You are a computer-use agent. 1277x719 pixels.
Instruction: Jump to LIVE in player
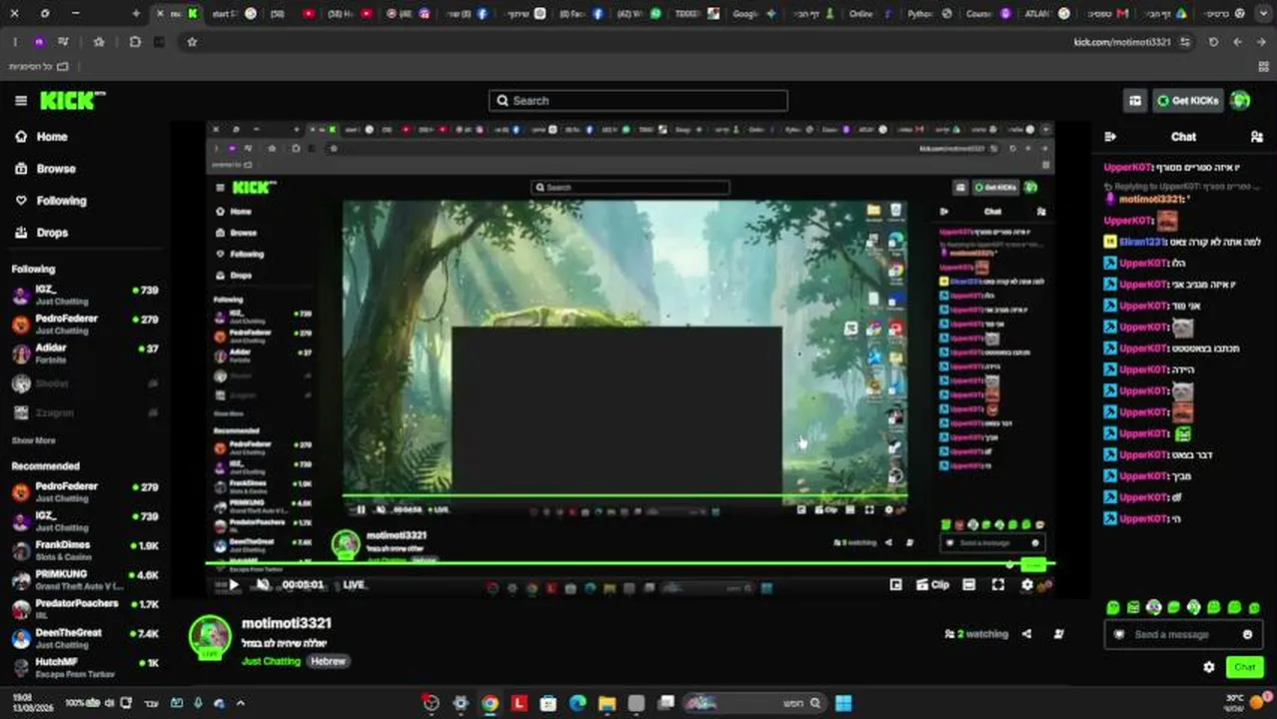(354, 585)
